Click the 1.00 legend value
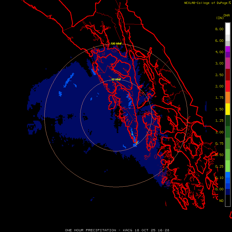The image size is (232, 232). pyautogui.click(x=219, y=132)
